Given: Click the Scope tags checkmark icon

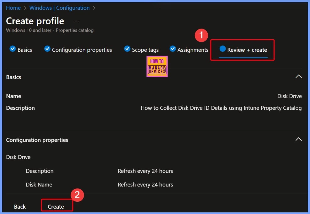Looking at the screenshot, I should [x=127, y=49].
